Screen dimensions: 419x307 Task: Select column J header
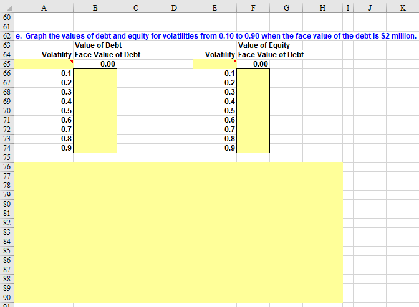pos(370,8)
